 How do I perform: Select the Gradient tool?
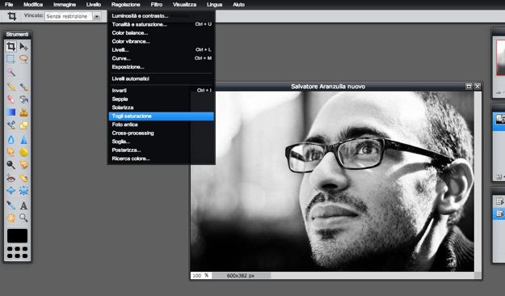(11, 112)
